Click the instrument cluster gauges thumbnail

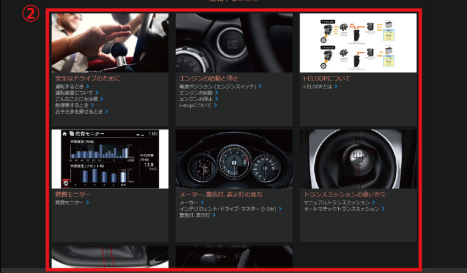tap(234, 158)
